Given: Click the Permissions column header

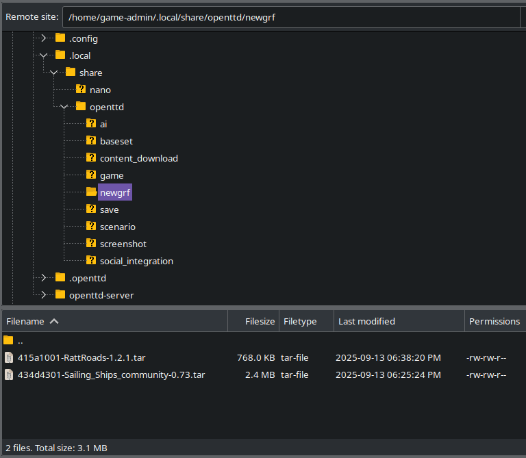Looking at the screenshot, I should click(x=494, y=321).
